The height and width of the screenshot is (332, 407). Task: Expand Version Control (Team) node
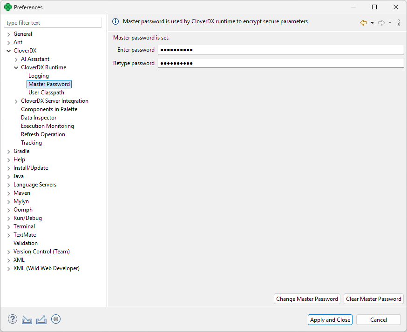8,252
